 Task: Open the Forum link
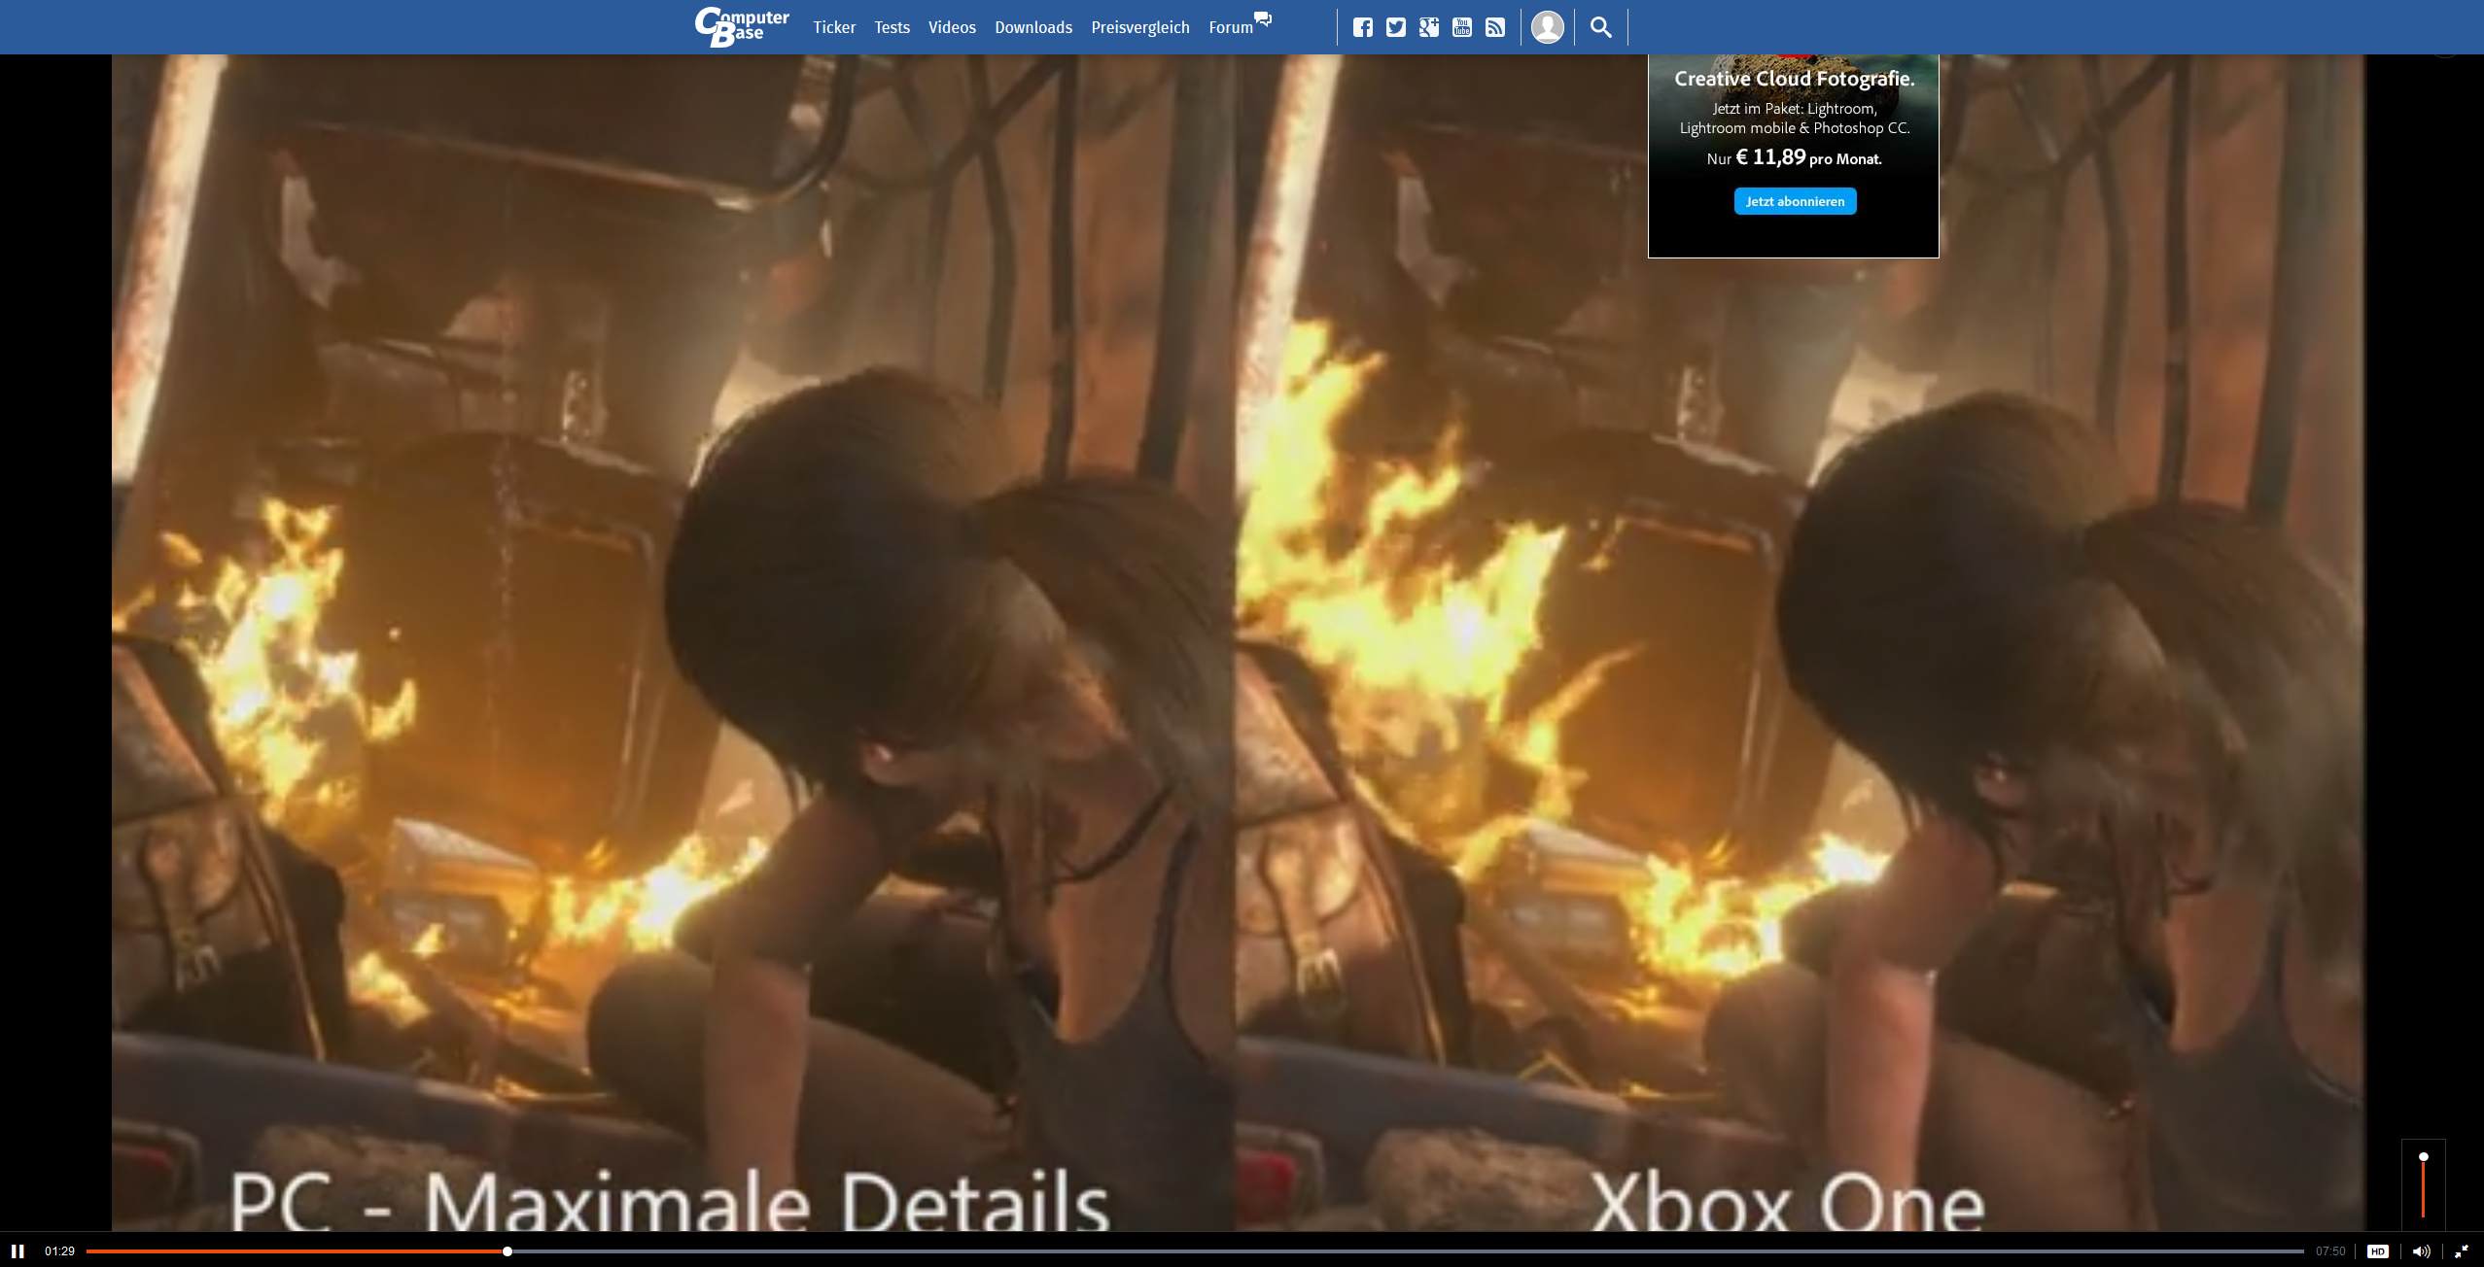(x=1231, y=27)
